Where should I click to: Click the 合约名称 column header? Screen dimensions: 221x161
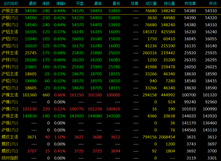11,3
